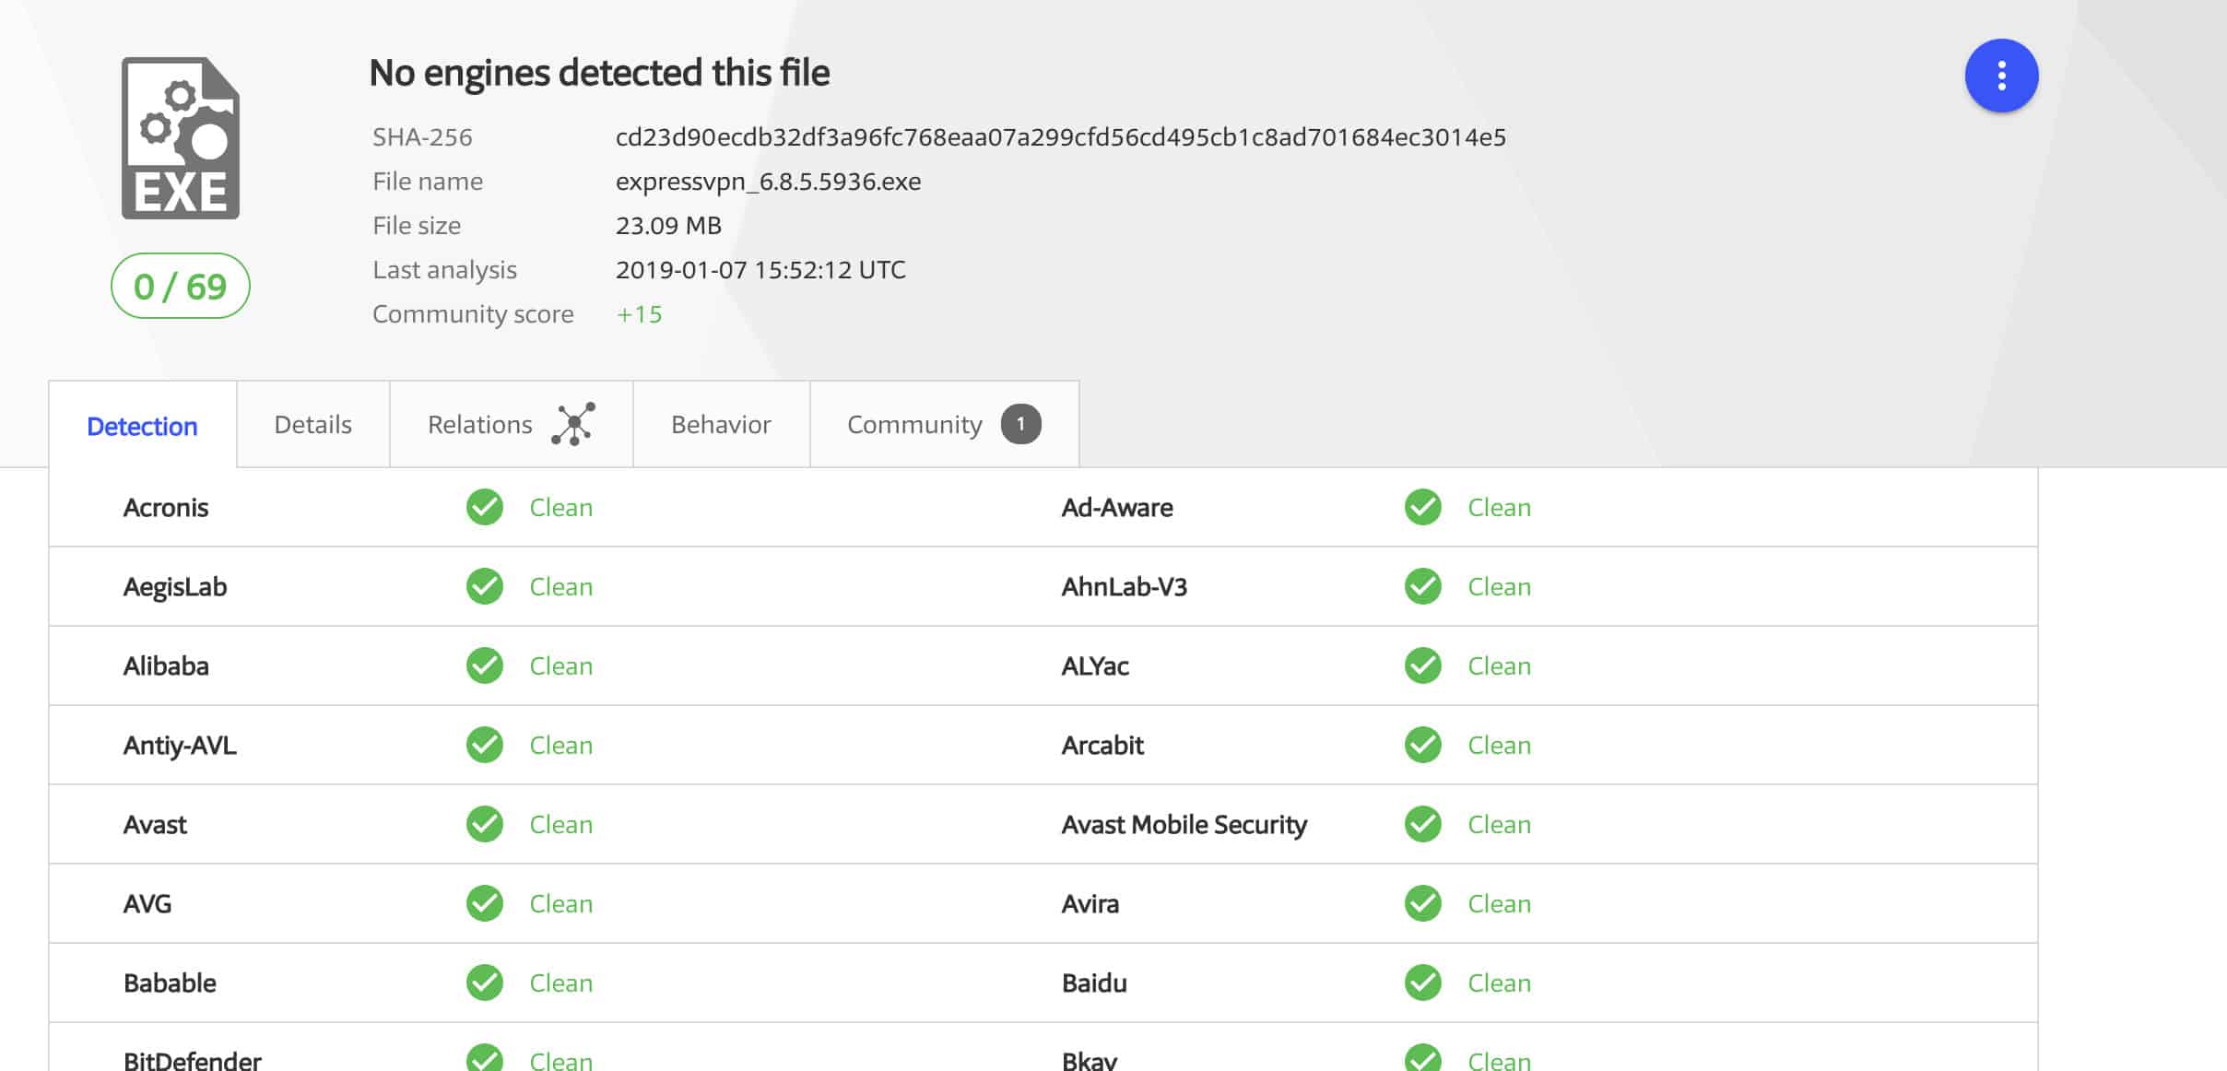Viewport: 2227px width, 1071px height.
Task: Click the file size 23.09 MB
Action: tap(668, 226)
